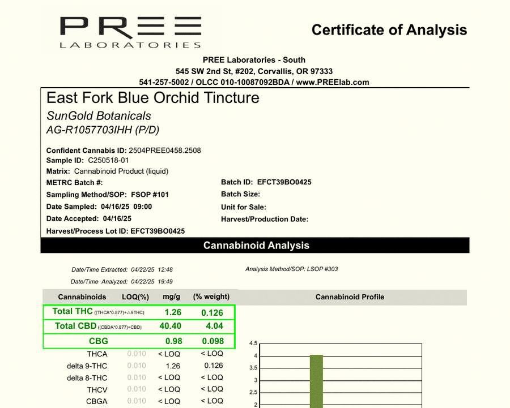
Task: Select the CBG percent weight 0.098
Action: (x=213, y=341)
